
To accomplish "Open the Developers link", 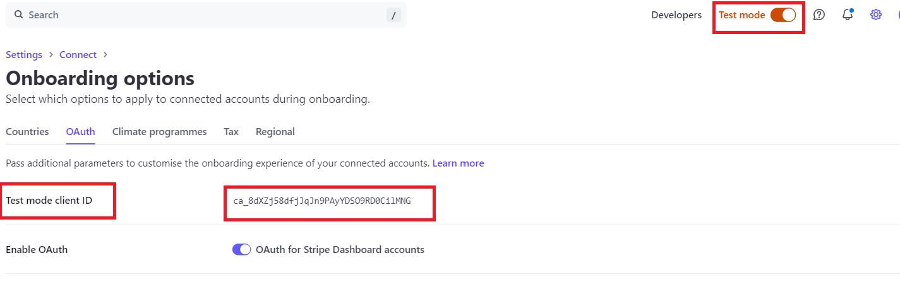I will point(676,15).
